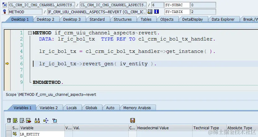This screenshot has width=258, height=137.
Task: Open the Structures tab
Action: coord(122,19)
